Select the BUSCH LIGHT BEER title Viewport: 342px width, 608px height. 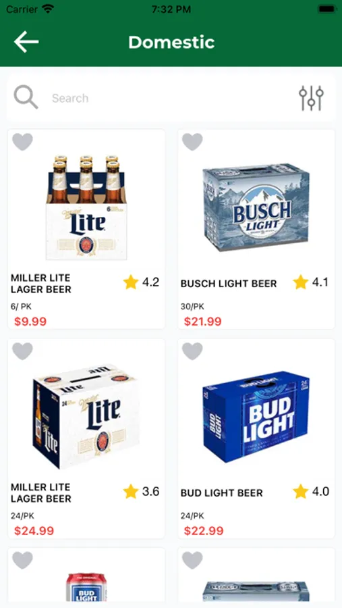(229, 284)
